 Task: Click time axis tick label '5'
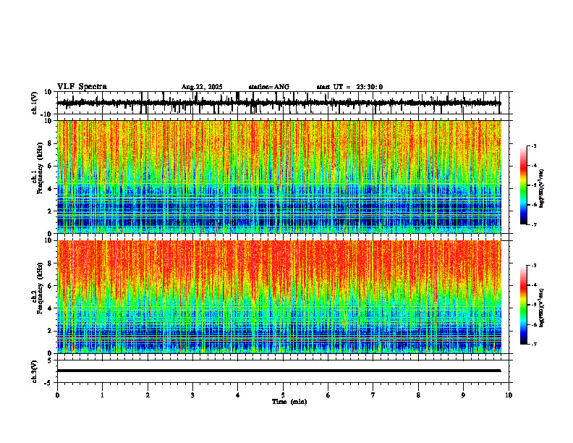click(x=283, y=395)
